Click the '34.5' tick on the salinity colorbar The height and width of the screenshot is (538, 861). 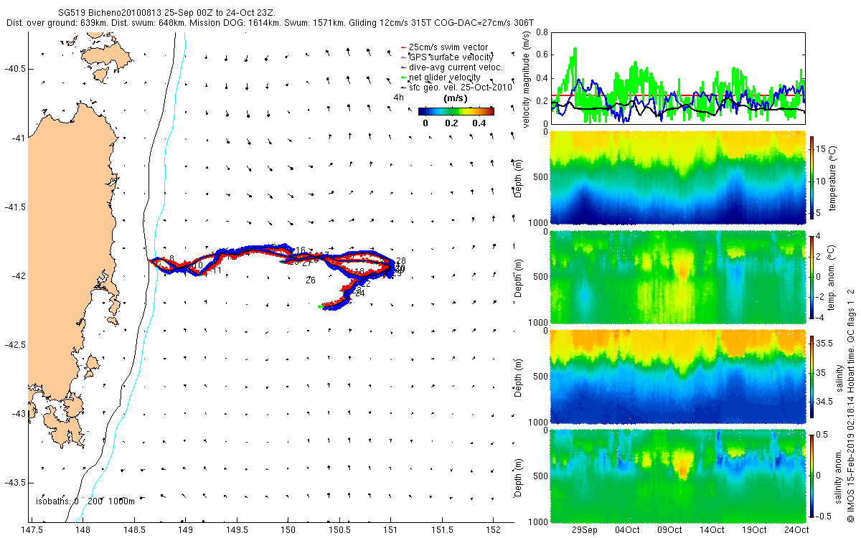click(825, 402)
